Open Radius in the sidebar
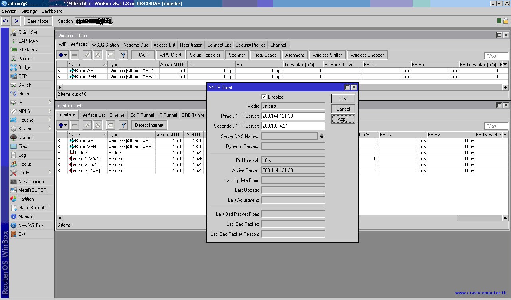Image resolution: width=511 pixels, height=300 pixels. [25, 164]
